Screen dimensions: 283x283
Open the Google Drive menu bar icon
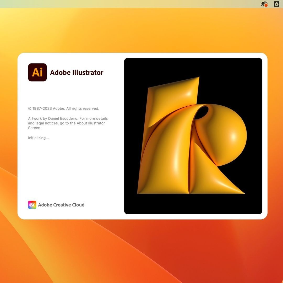tap(276, 4)
